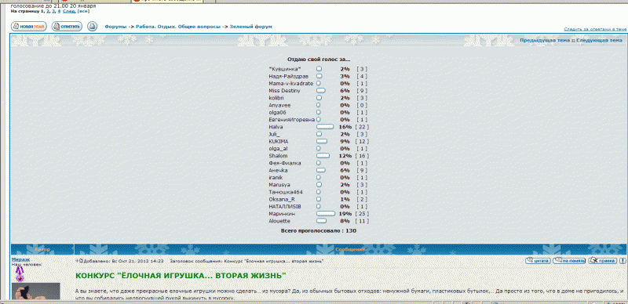Open 'Работа. Отдых. Общие вопросы' breadcrumb link
Viewport: 628px width, 304px height.
tap(178, 27)
